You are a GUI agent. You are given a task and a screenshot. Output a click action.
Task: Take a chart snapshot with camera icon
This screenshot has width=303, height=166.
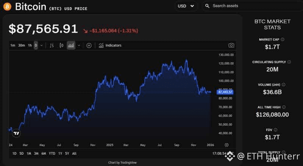[x=231, y=45]
